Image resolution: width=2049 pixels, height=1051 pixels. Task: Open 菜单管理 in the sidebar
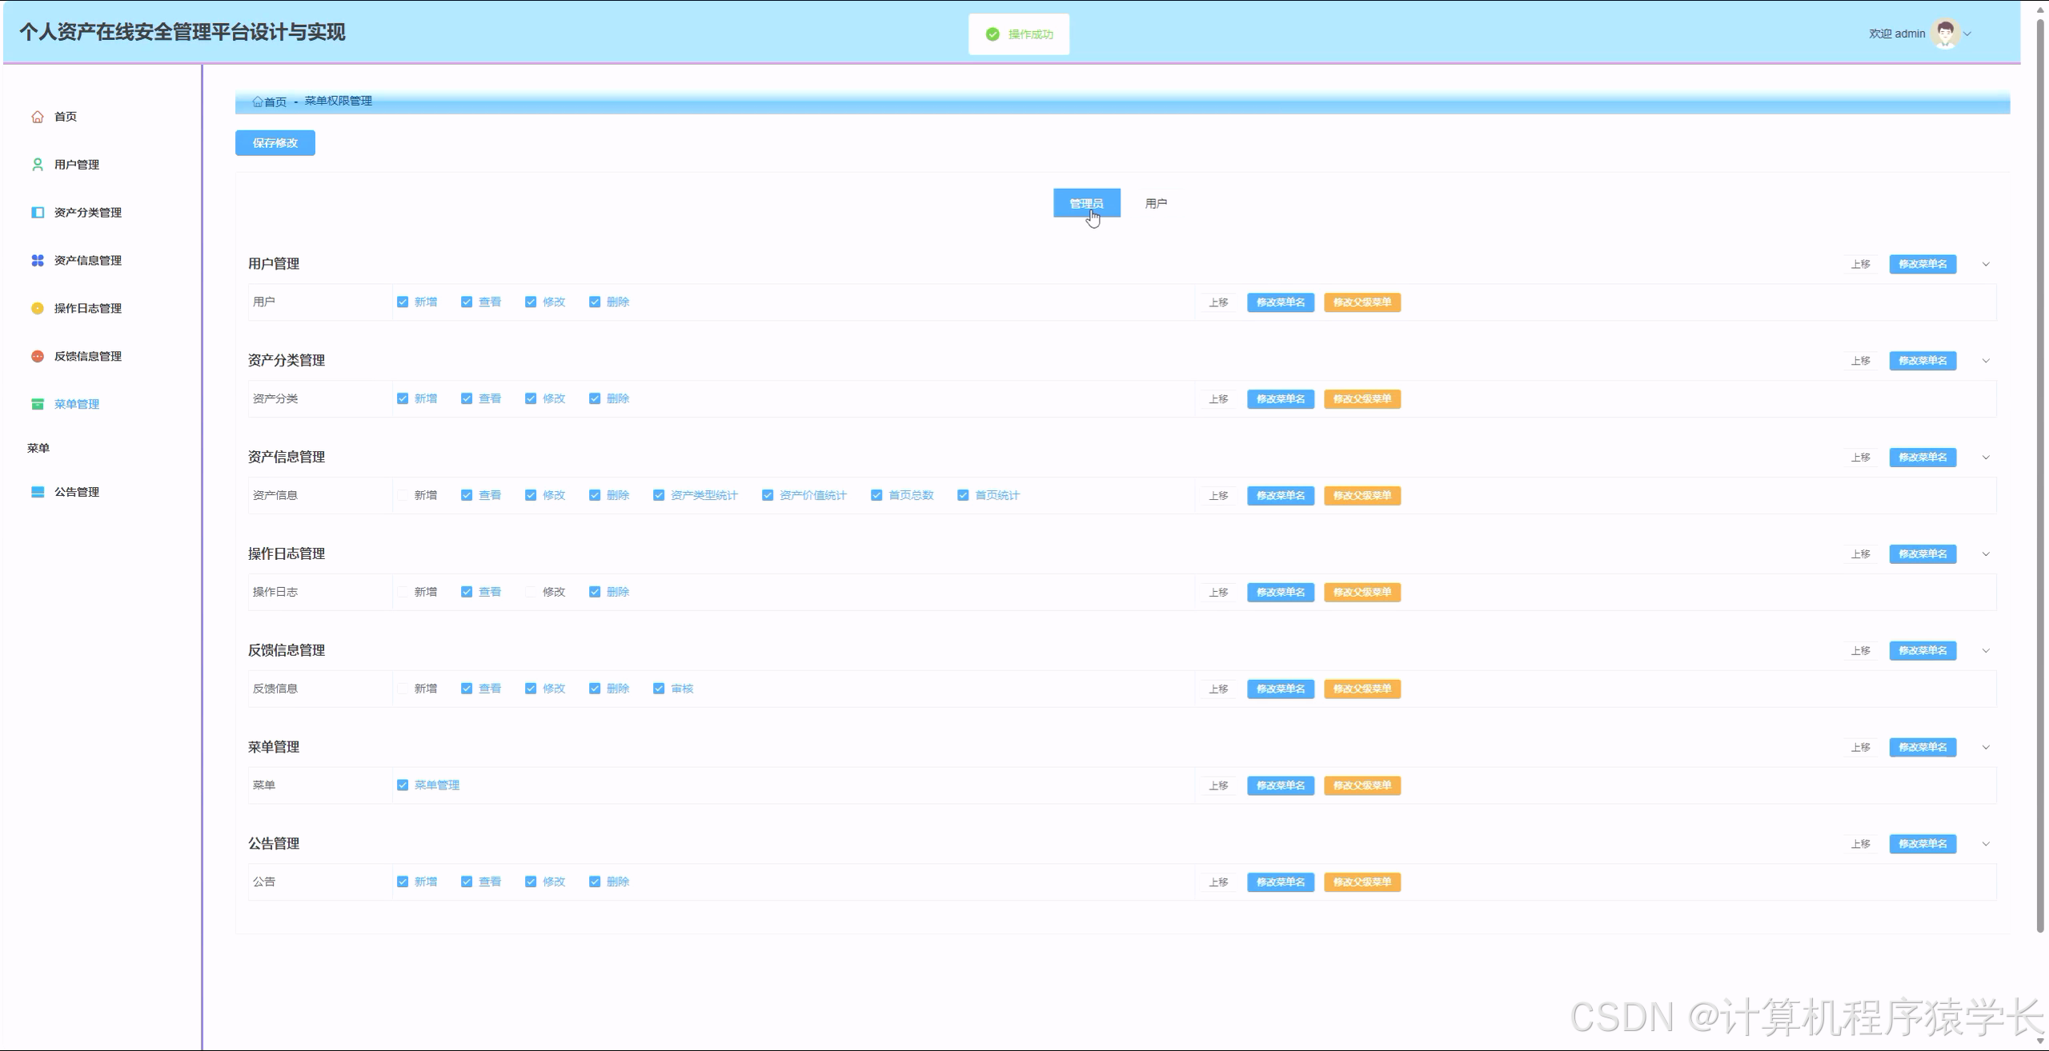point(76,404)
